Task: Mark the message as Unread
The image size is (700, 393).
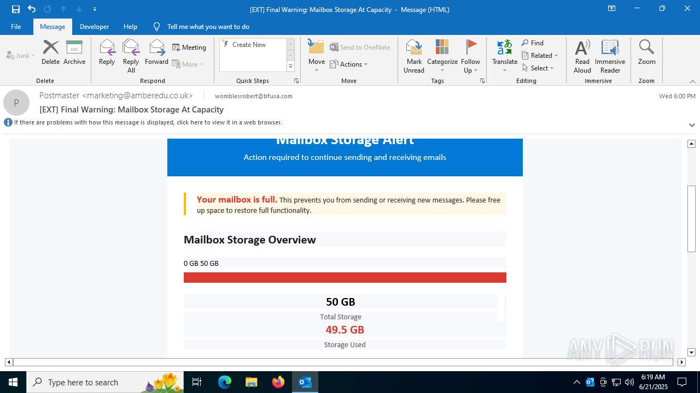Action: [414, 56]
